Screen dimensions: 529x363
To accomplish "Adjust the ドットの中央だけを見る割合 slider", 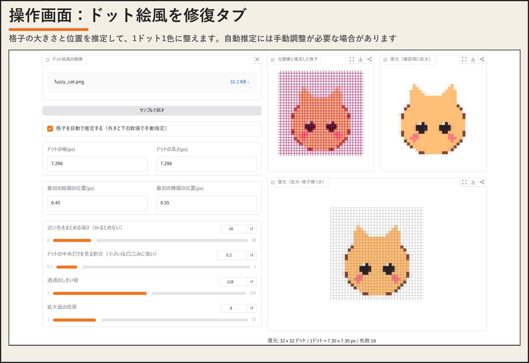I will pos(153,267).
